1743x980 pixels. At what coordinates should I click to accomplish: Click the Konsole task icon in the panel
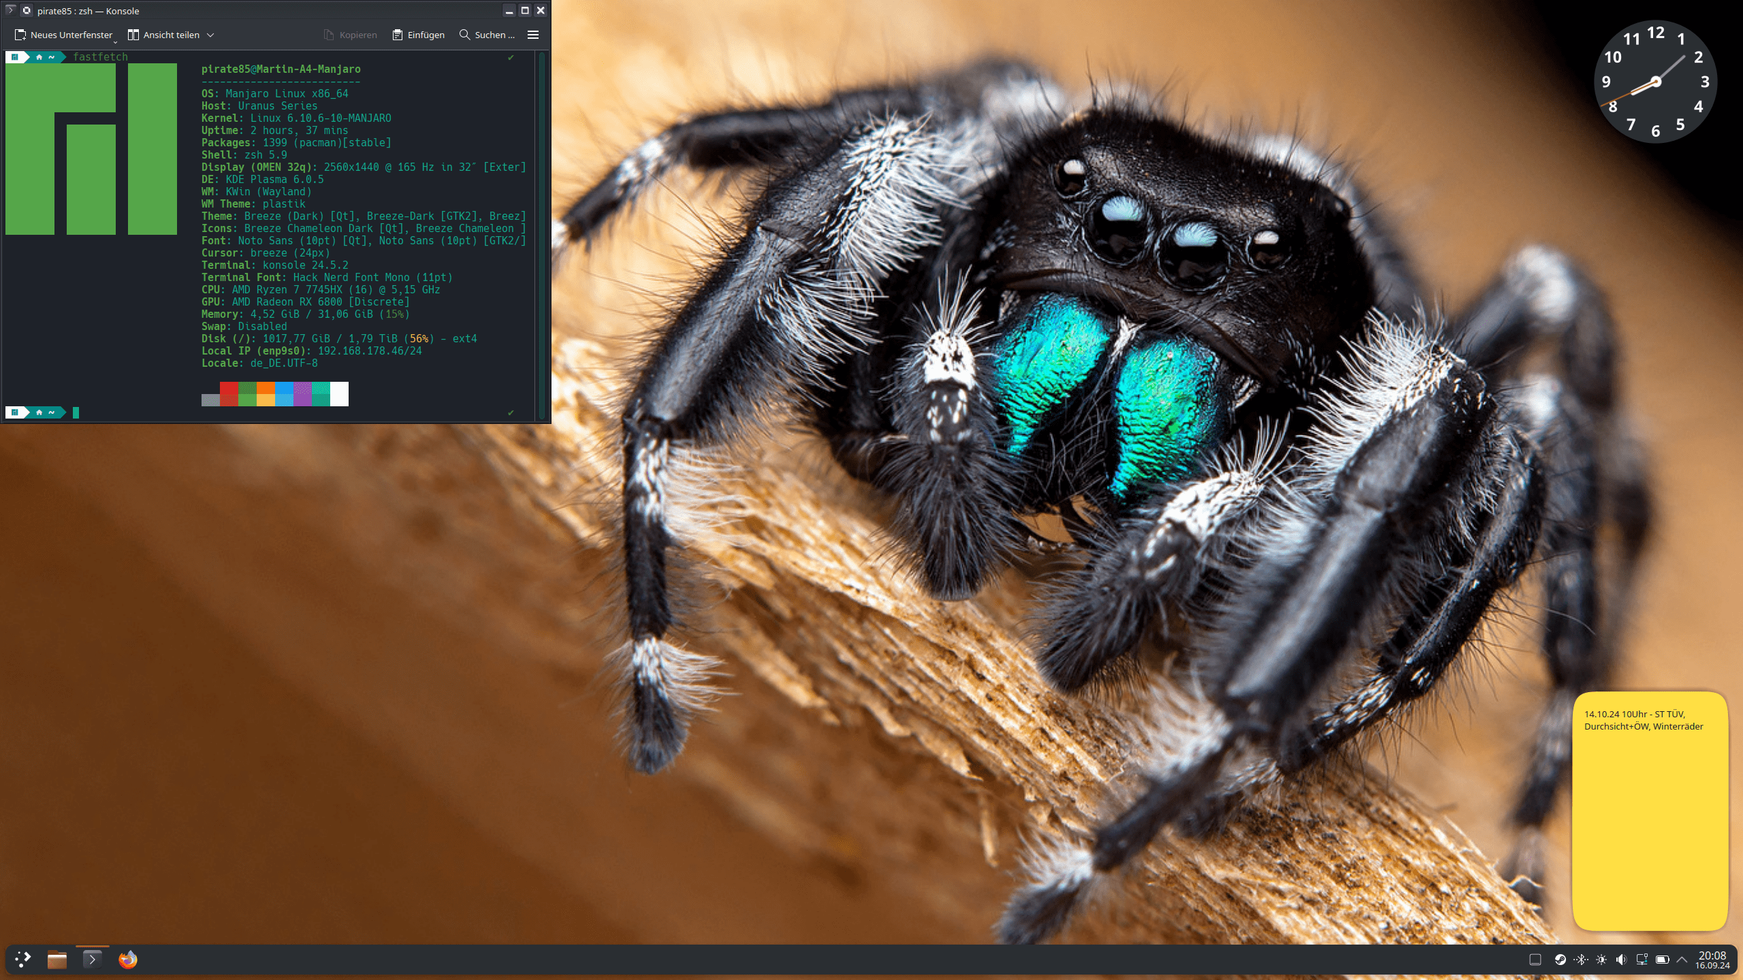click(x=92, y=960)
